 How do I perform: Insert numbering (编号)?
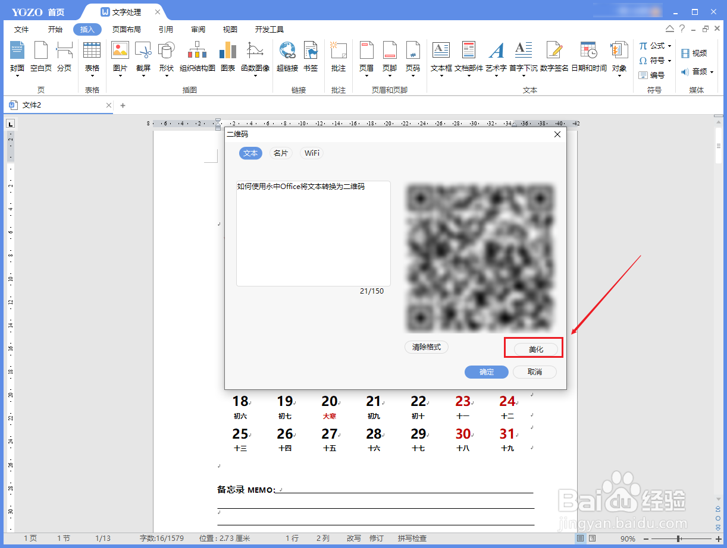(651, 75)
